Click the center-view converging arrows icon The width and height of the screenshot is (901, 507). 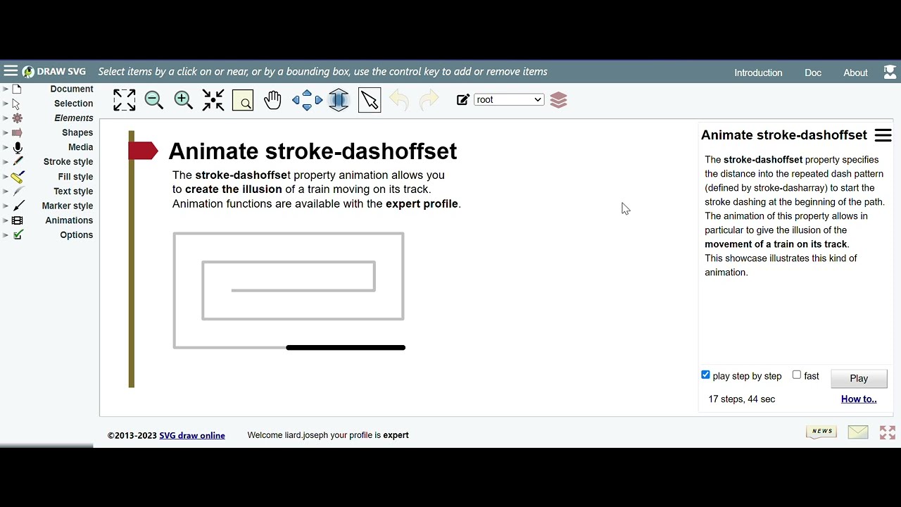click(x=213, y=100)
